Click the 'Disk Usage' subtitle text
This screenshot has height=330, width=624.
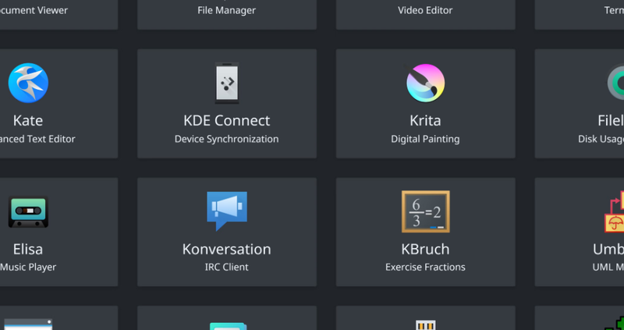coord(601,140)
